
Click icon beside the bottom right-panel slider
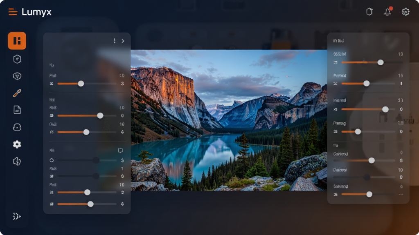click(336, 195)
